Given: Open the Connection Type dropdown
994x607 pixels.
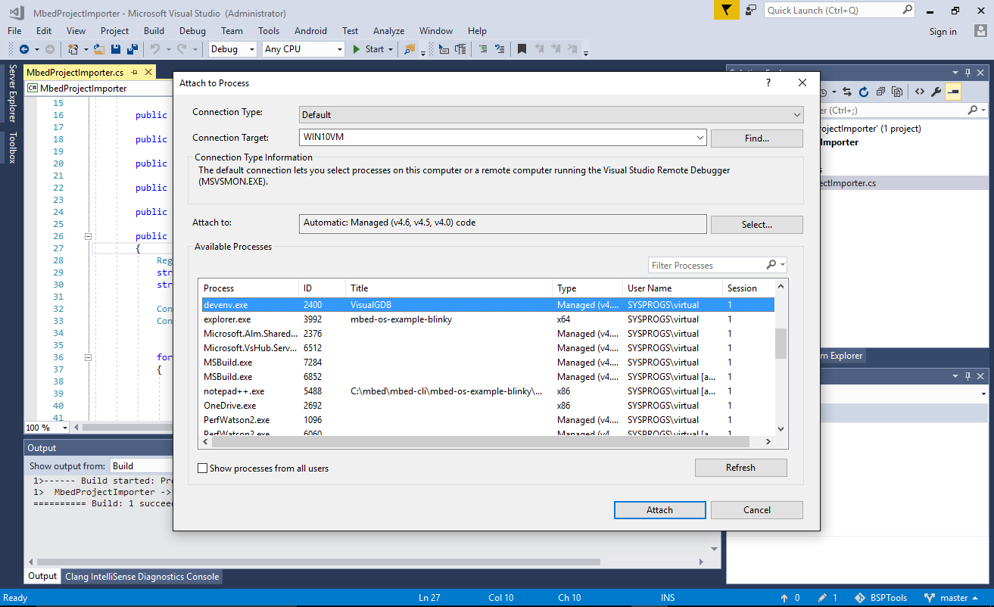Looking at the screenshot, I should pos(796,115).
